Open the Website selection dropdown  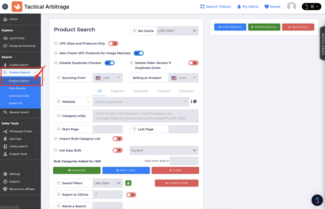click(x=141, y=102)
